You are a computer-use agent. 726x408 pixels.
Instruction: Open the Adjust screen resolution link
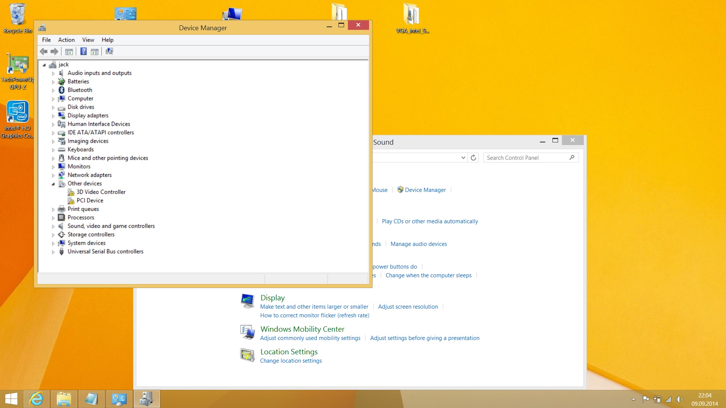point(408,307)
